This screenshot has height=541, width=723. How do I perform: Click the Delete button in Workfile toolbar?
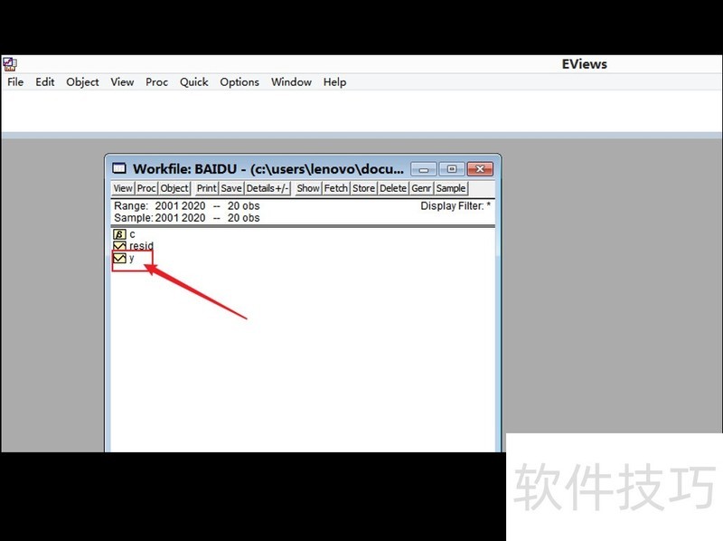(393, 188)
